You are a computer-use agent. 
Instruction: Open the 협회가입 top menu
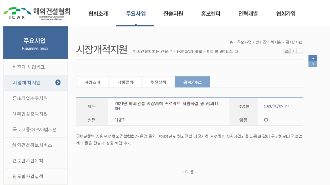286,13
